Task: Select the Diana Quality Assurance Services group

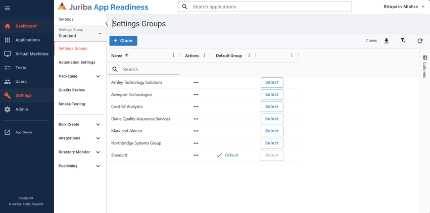Action: tap(272, 119)
